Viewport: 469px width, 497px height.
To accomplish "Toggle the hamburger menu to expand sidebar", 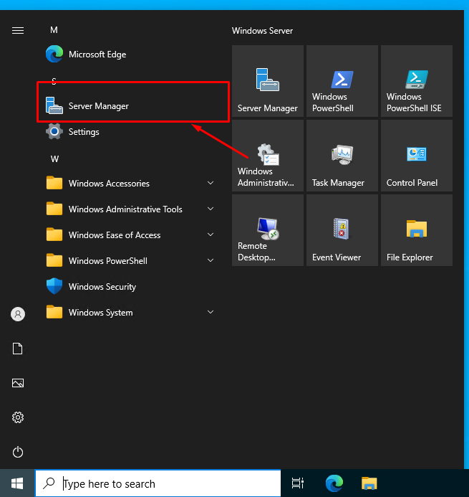I will point(18,30).
